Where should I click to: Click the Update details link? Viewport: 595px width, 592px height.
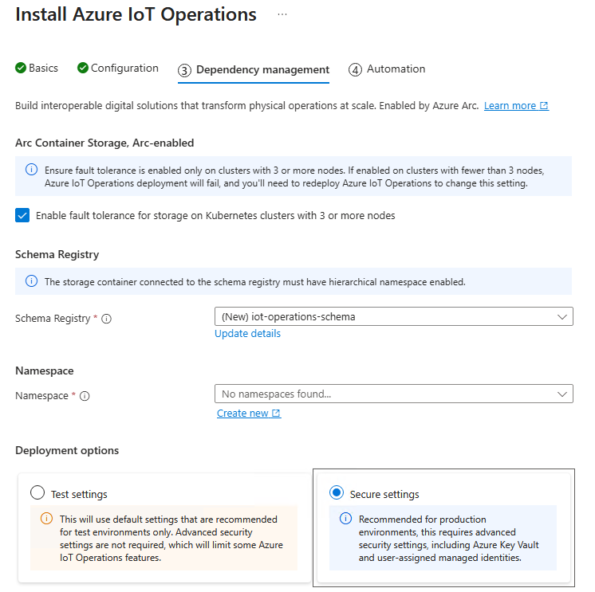[247, 334]
